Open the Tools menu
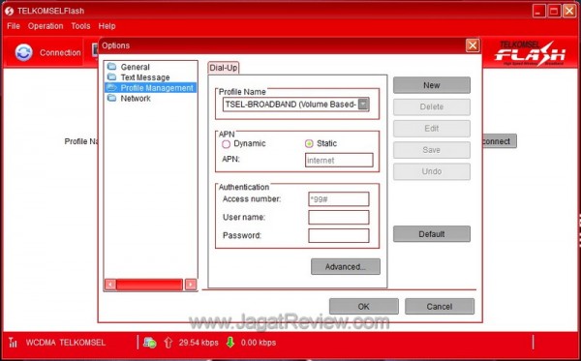This screenshot has width=581, height=361. tap(80, 26)
